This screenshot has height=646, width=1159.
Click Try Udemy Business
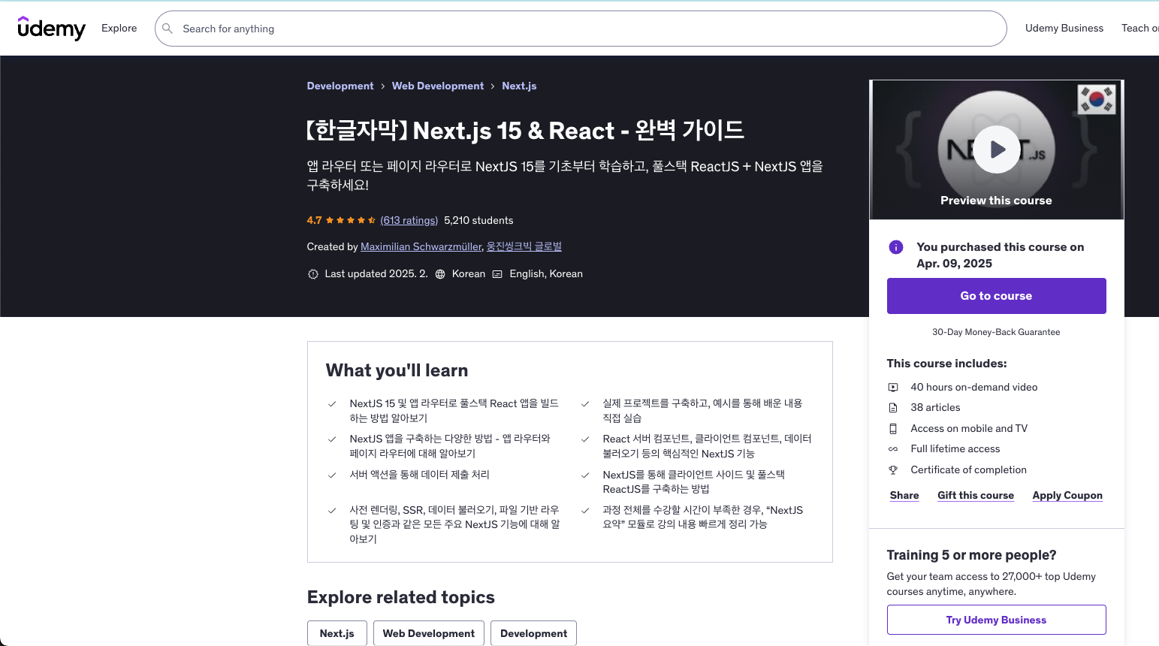(996, 620)
